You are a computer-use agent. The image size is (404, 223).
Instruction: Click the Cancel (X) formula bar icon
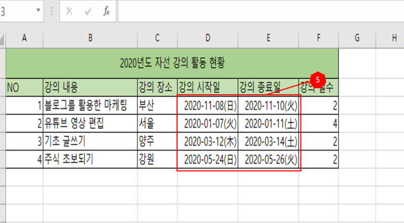point(69,11)
